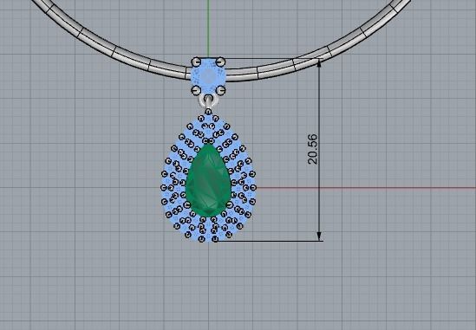Select the green pear-shaped center gemstone
Image resolution: width=476 pixels, height=330 pixels.
[x=208, y=180]
